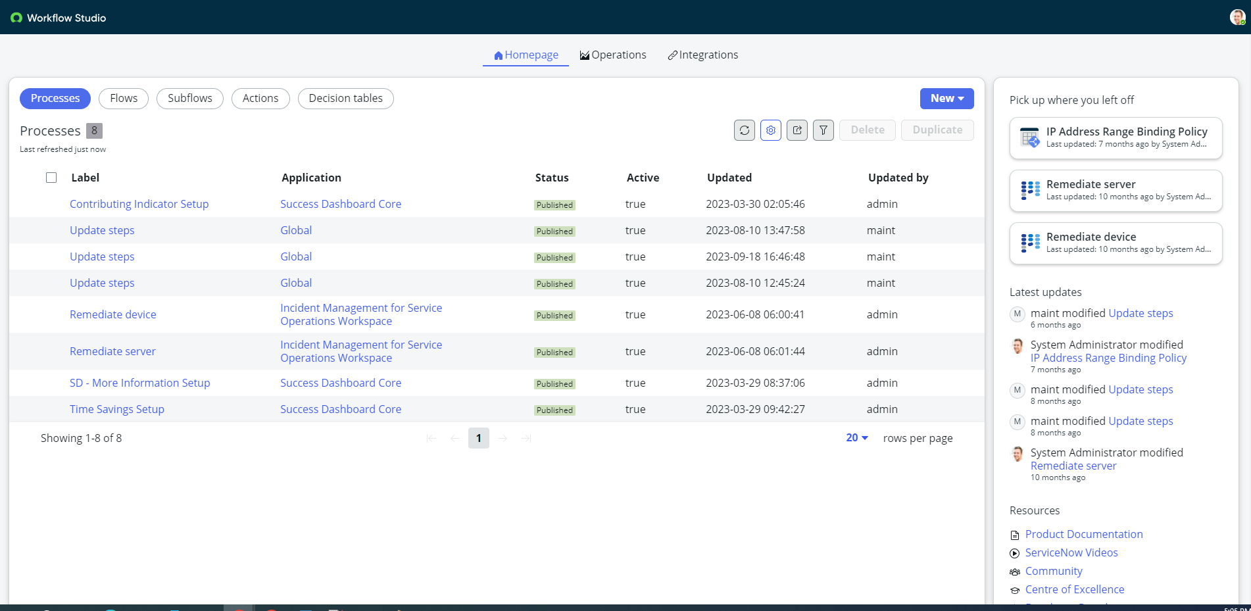
Task: Open SD - More Information Setup process
Action: coord(140,383)
